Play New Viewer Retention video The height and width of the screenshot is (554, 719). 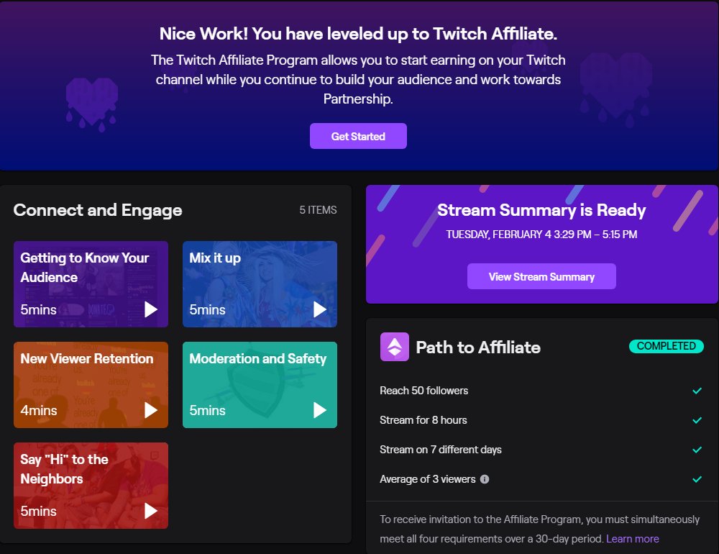pos(151,410)
